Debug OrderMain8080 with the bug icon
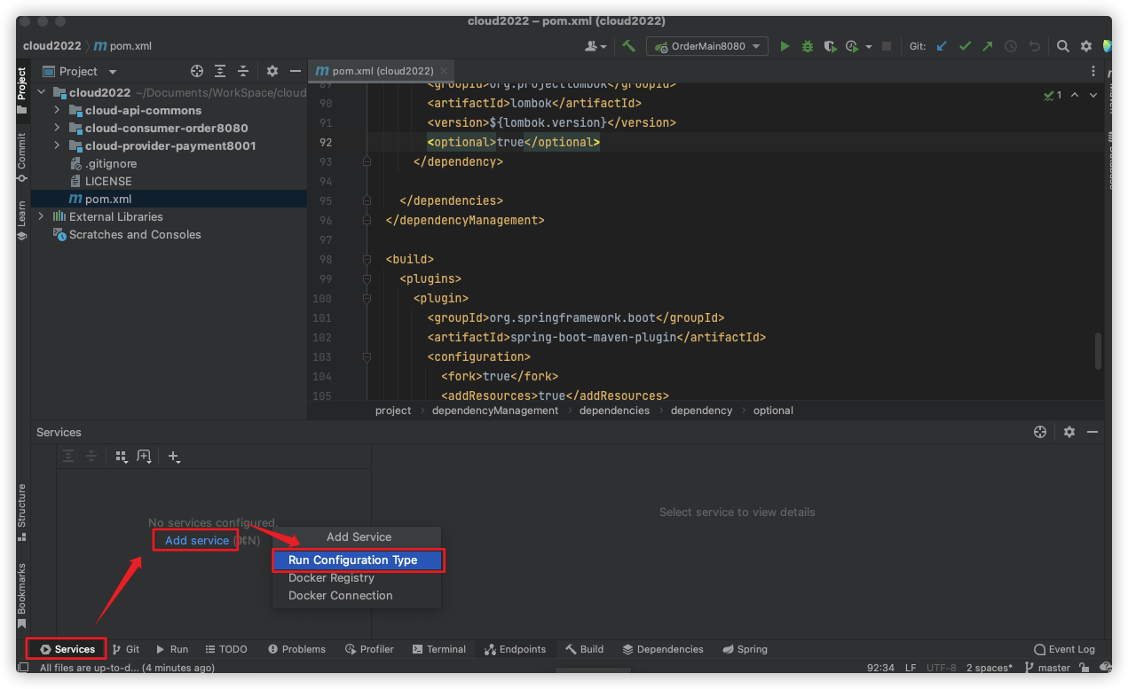 pos(808,46)
